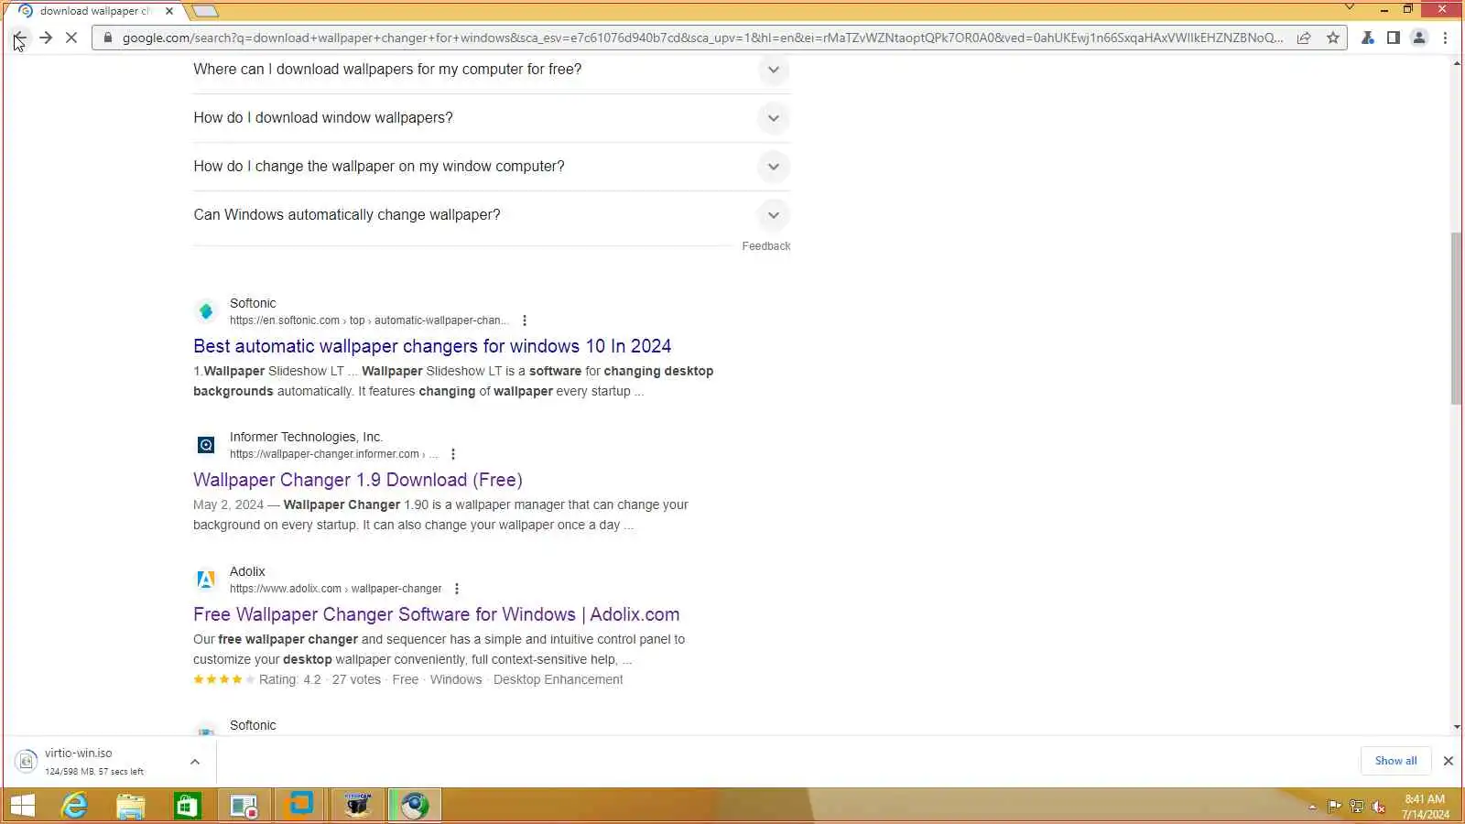Screen dimensions: 1465x824
Task: Click the wallpaper-changer.informer.com URL text
Action: [x=333, y=454]
